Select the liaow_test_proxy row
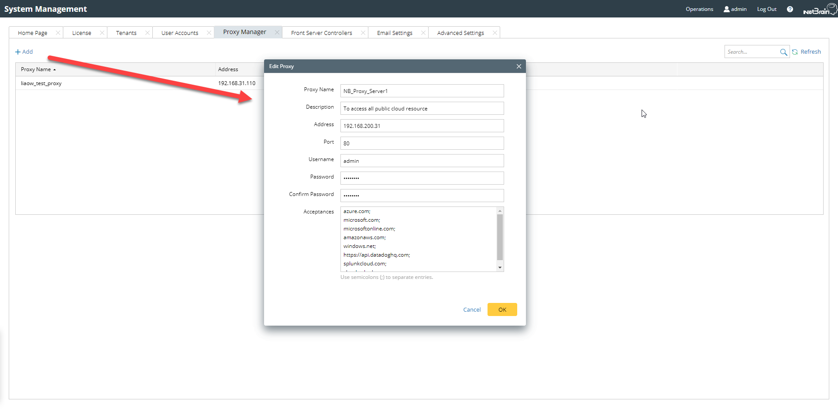This screenshot has width=838, height=409. 140,83
